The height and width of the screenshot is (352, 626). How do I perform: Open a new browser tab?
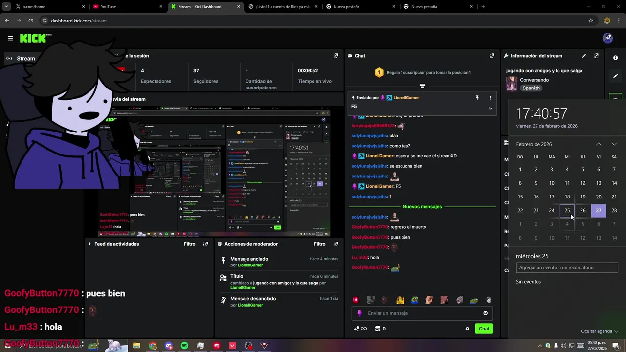point(483,7)
